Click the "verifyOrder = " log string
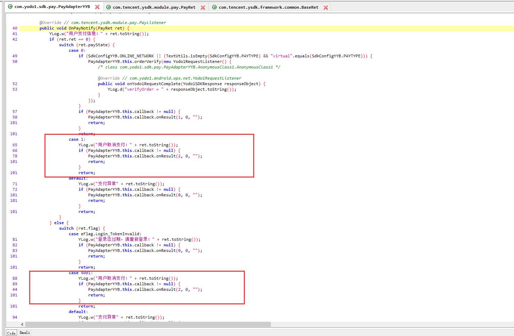Viewport: 514px width, 336px height. (144, 89)
